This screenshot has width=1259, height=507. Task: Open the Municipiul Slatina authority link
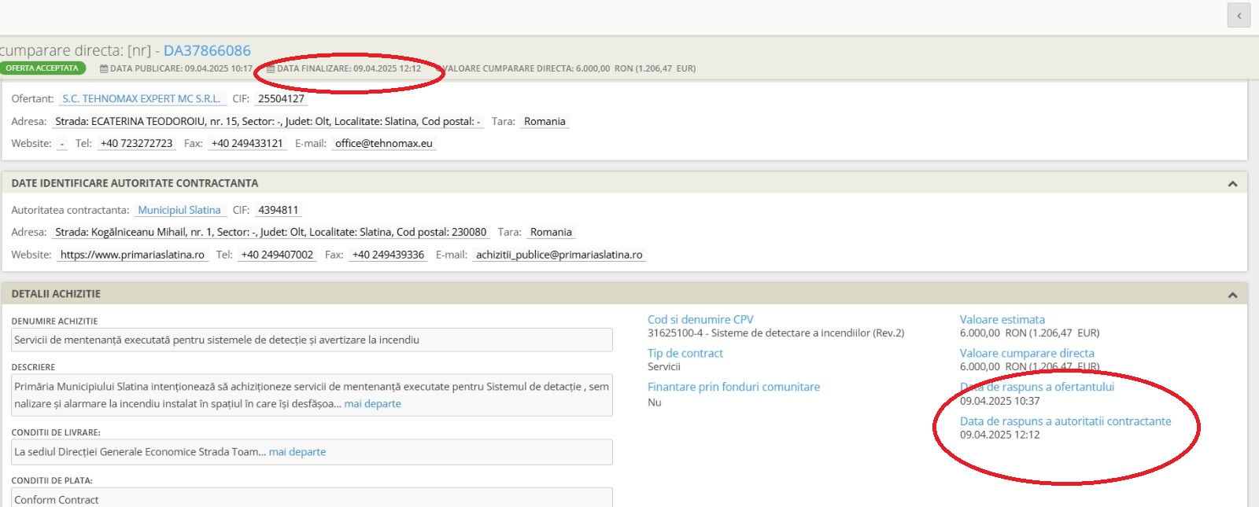[179, 211]
